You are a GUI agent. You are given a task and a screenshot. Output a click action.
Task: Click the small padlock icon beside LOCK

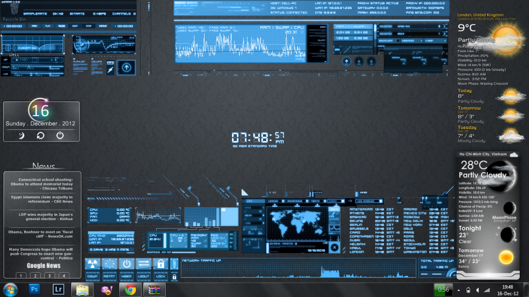pyautogui.click(x=174, y=277)
